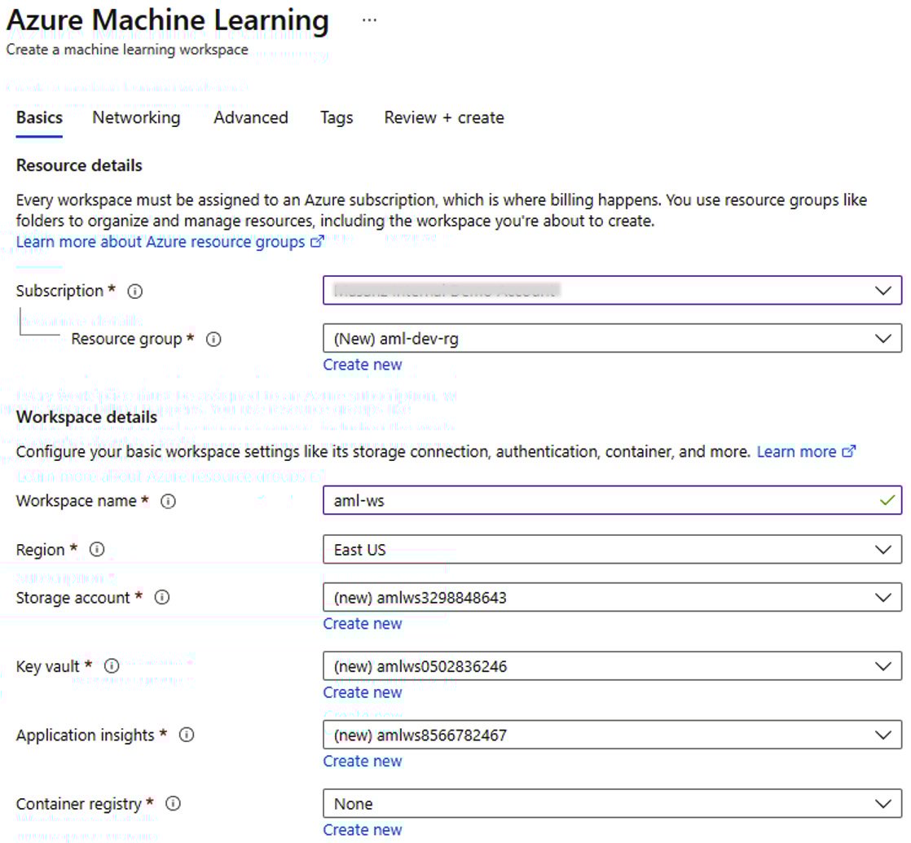Viewport: 911px width, 843px height.
Task: Open the Key vault dropdown
Action: tap(613, 666)
